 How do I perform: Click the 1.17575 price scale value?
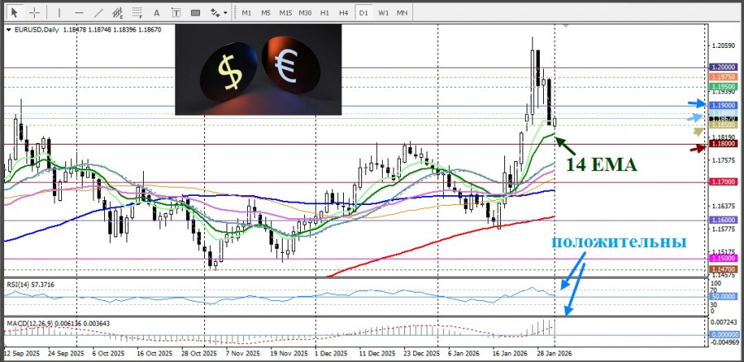[723, 161]
